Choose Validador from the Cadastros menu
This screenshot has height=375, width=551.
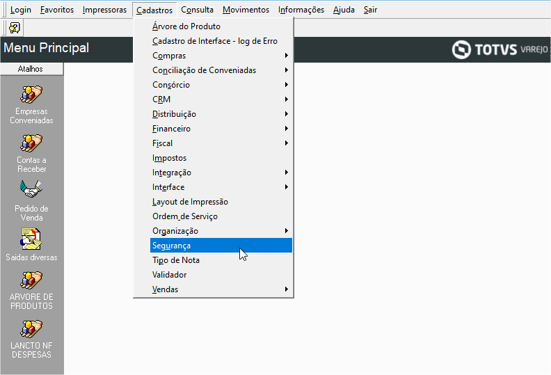click(x=221, y=275)
